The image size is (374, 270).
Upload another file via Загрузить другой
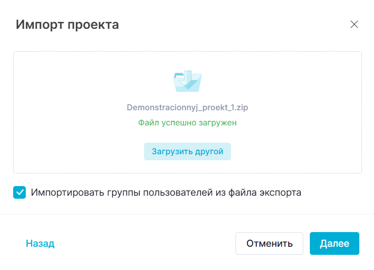[188, 151]
